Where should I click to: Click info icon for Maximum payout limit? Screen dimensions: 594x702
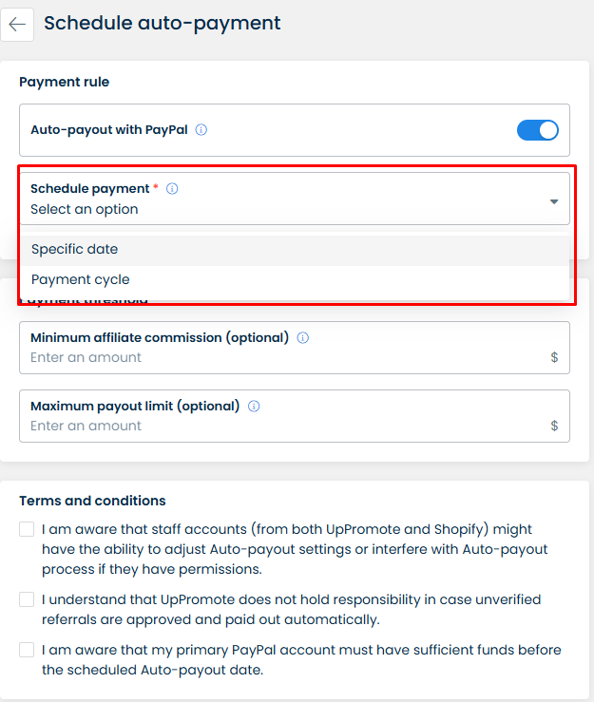click(254, 406)
